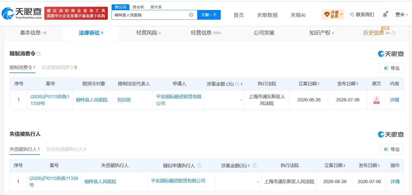
Task: Open the 费米 account menu
Action: [402, 15]
